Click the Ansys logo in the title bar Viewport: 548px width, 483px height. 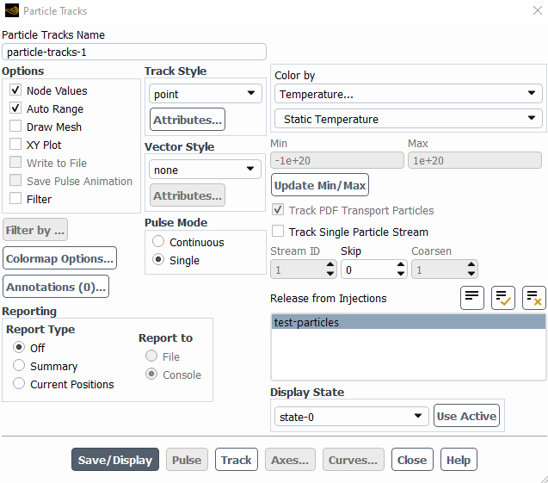click(x=11, y=11)
